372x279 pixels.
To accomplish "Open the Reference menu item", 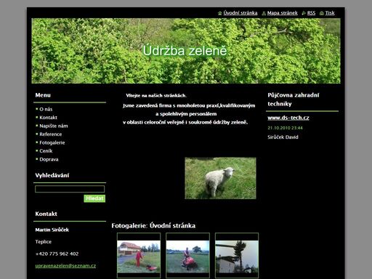I will pos(51,134).
